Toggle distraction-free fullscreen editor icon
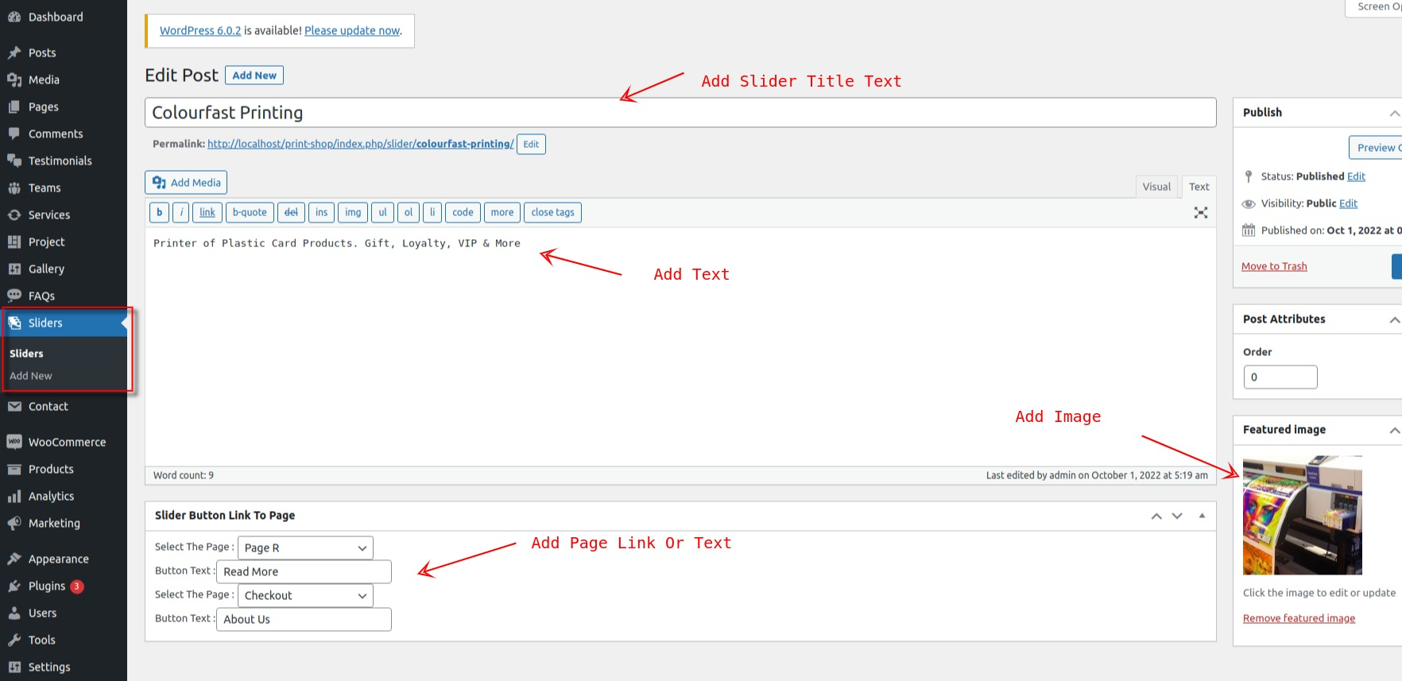 point(1201,212)
